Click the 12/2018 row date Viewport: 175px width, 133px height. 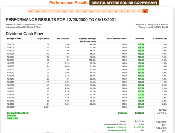tap(10, 98)
